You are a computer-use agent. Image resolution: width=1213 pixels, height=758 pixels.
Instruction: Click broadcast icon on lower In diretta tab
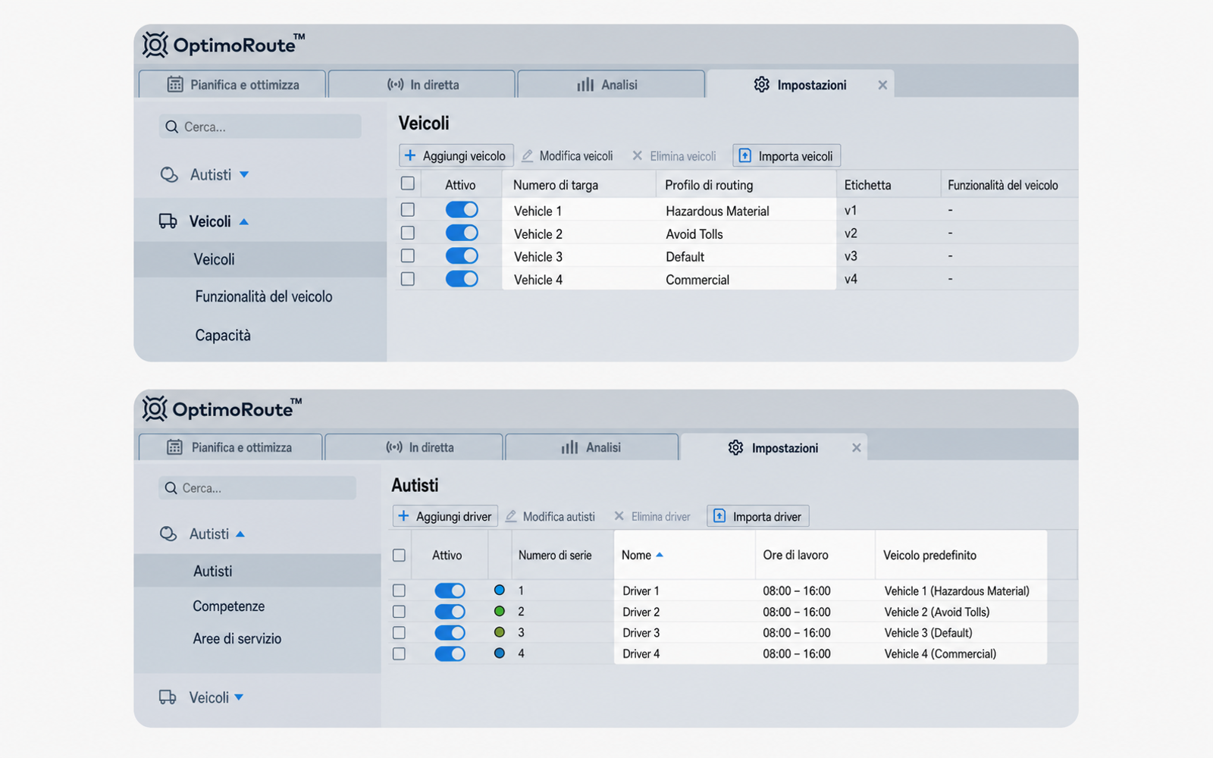394,447
